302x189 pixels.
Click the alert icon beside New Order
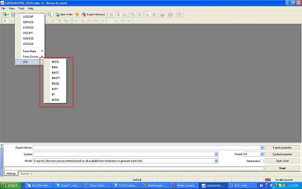pyautogui.click(x=77, y=15)
